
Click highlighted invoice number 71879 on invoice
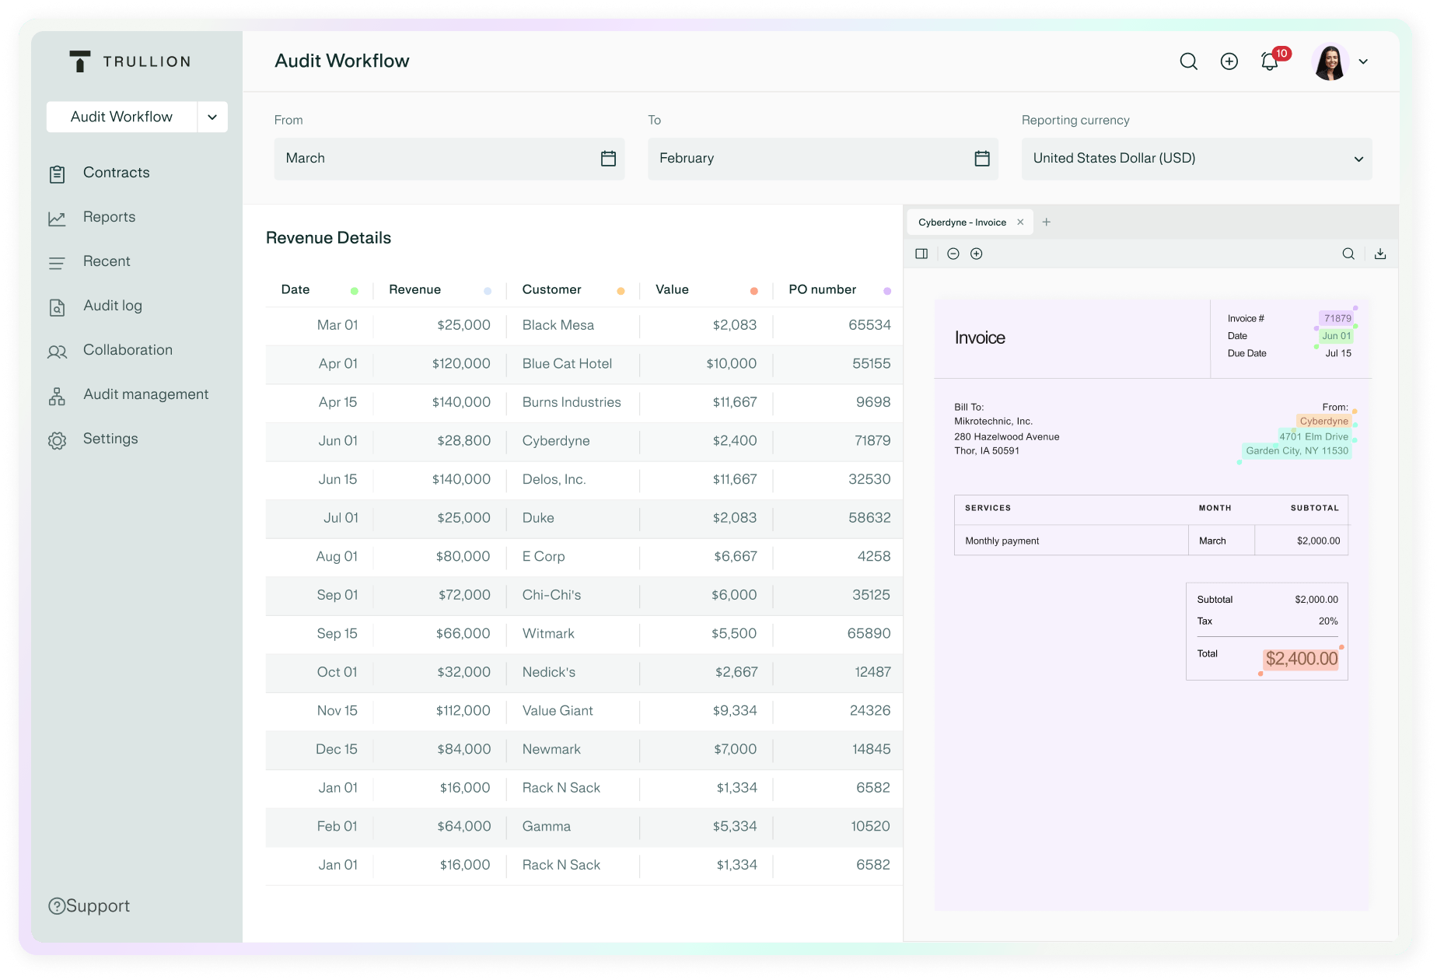click(1337, 318)
